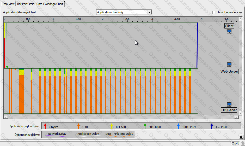Viewport: 245px width, 146px height.
Task: Click the dark blue >= 1460 arrow
Action: point(212,126)
